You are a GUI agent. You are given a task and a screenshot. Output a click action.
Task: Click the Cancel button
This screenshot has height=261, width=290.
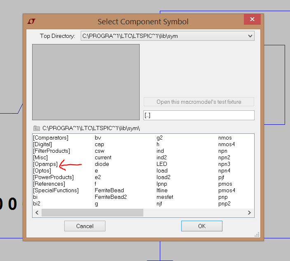tap(85, 226)
